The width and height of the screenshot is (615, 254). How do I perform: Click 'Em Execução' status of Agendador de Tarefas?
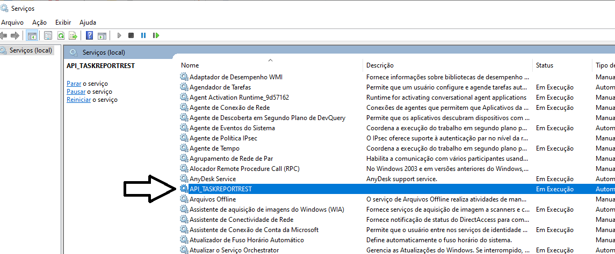(555, 87)
